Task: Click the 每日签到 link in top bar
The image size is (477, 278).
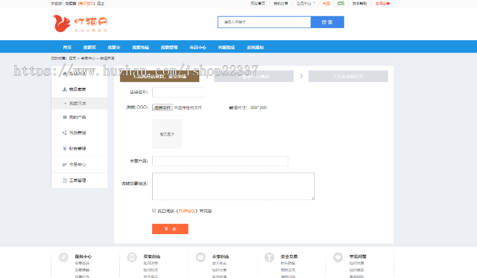Action: tap(86, 3)
